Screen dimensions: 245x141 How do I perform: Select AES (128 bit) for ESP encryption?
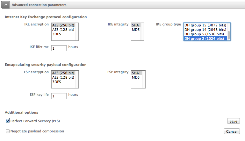click(x=63, y=77)
